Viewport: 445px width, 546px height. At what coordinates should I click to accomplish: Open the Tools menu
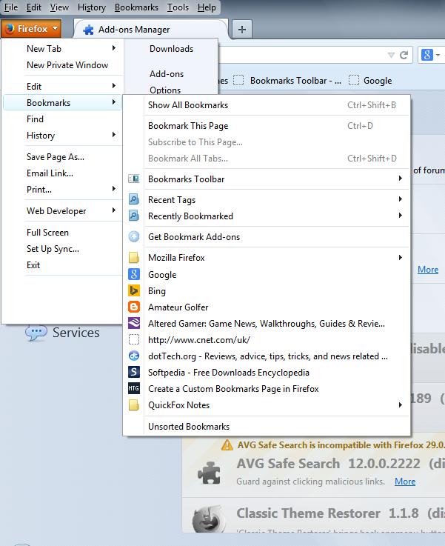tap(178, 7)
